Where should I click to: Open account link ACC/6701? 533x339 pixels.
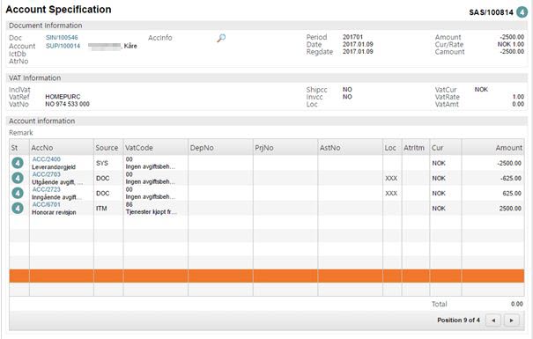(x=46, y=204)
